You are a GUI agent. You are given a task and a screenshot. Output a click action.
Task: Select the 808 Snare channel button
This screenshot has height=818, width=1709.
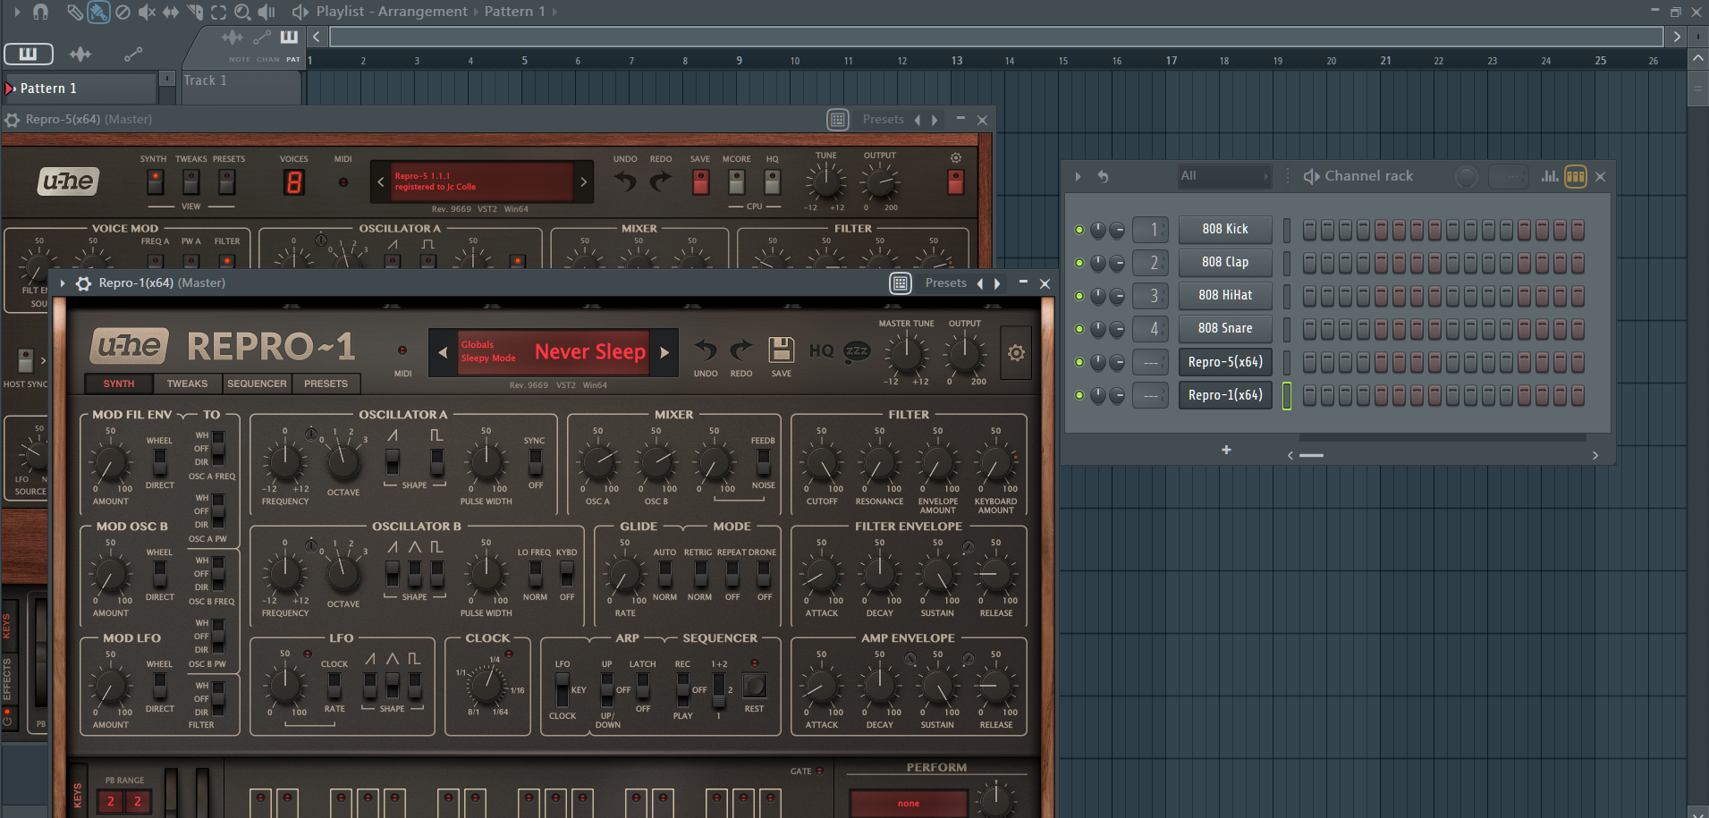point(1225,329)
